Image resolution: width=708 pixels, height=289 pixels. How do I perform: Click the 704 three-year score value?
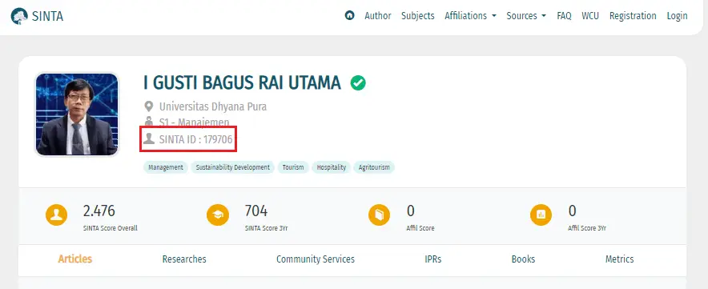256,211
